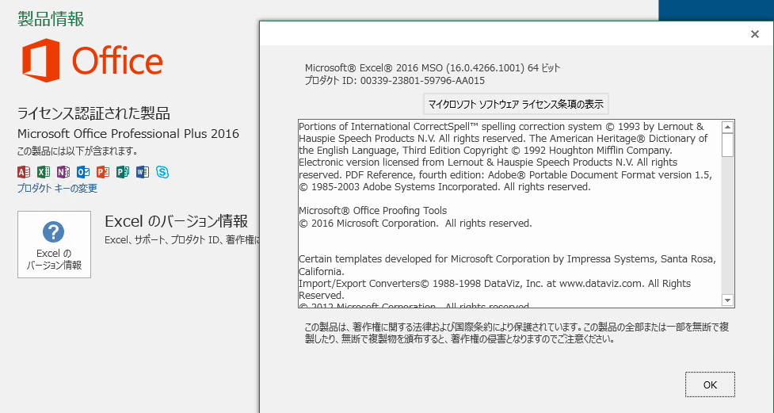
Task: Click scrollbar up arrow in license text
Action: tap(727, 127)
